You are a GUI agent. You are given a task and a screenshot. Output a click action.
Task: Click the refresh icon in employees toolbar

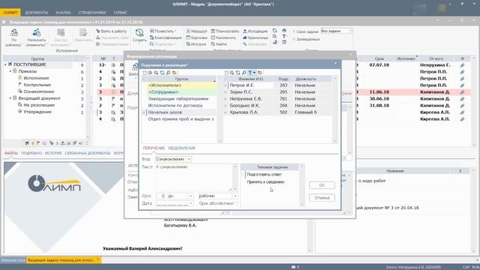pyautogui.click(x=238, y=73)
